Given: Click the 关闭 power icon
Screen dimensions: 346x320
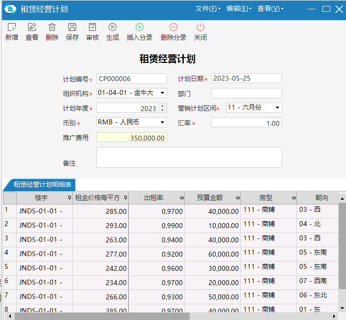Looking at the screenshot, I should tap(201, 28).
